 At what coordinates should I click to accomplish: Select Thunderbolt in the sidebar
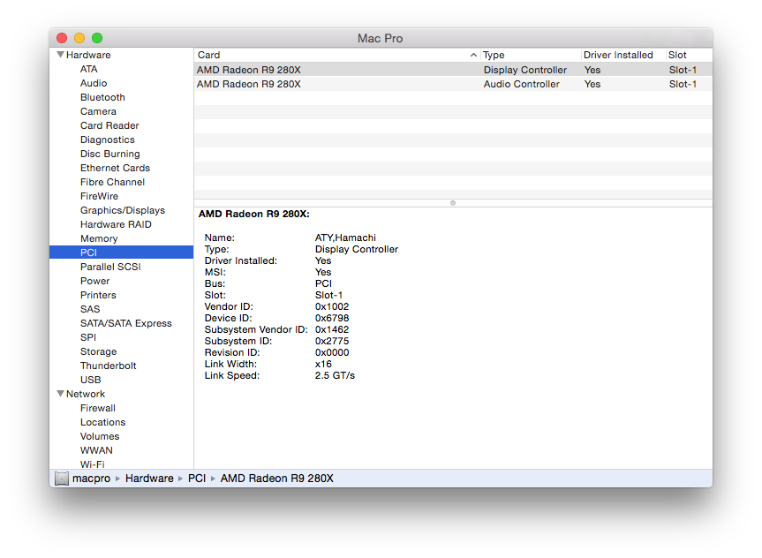click(108, 365)
